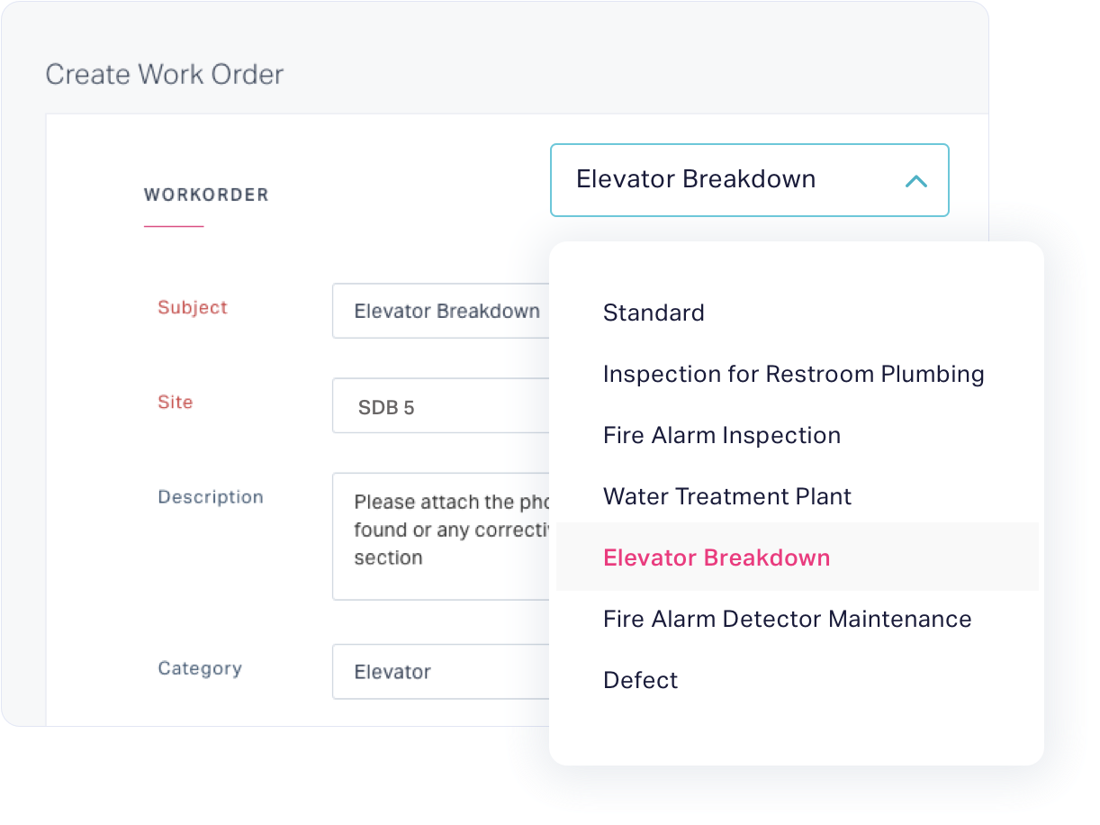The width and height of the screenshot is (1100, 825).
Task: Click into the Subject input field
Action: [x=441, y=312]
